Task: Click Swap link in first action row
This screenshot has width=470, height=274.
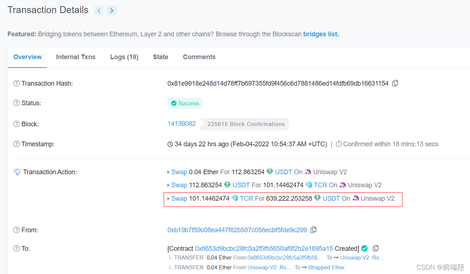Action: point(179,172)
